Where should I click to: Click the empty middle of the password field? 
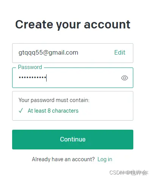[x=83, y=78]
